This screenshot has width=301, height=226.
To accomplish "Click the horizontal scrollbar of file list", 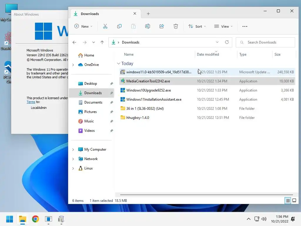I will pyautogui.click(x=206, y=195).
